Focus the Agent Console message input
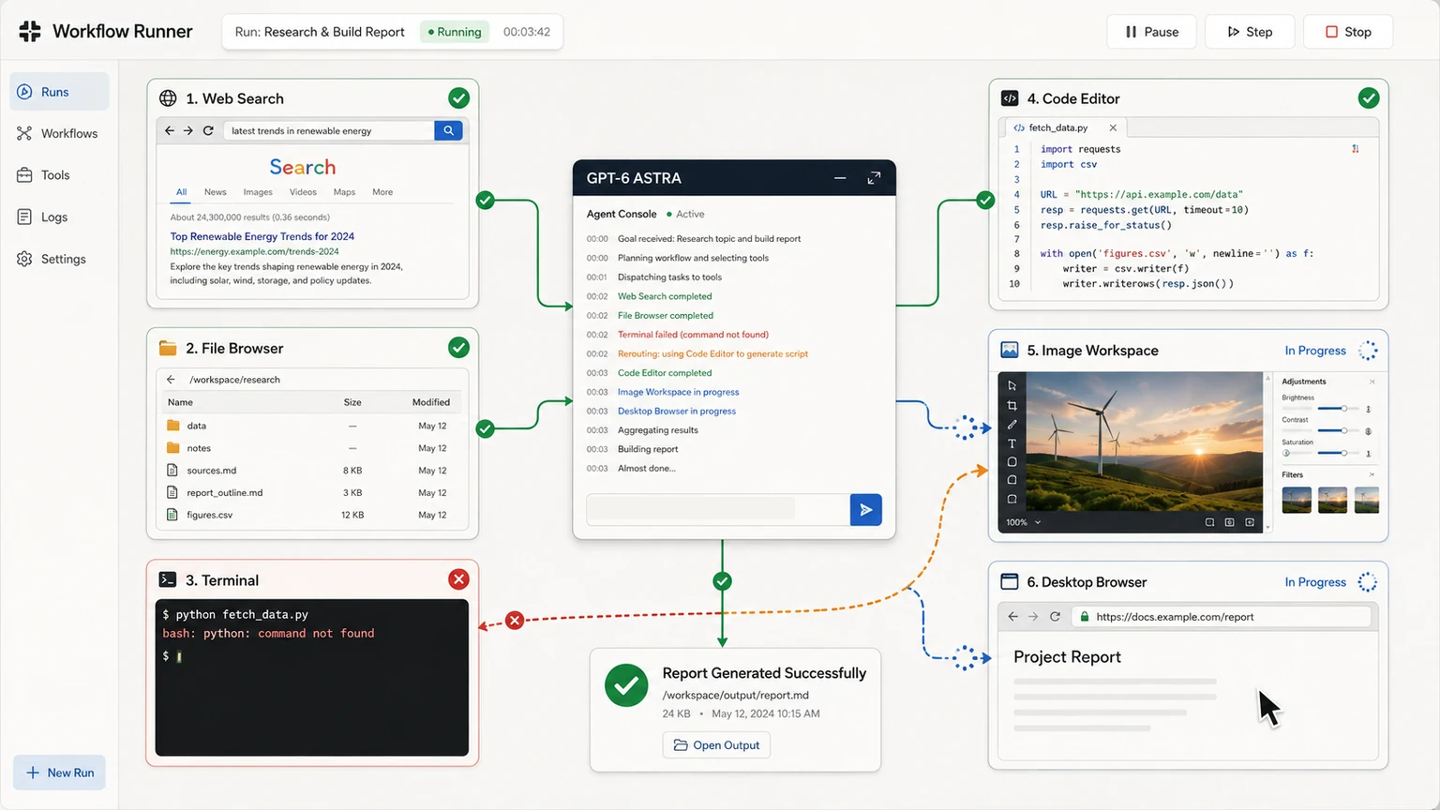The height and width of the screenshot is (810, 1440). coord(717,510)
